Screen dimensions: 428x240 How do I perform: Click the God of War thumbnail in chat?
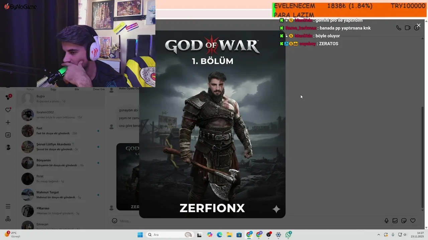tap(128, 177)
